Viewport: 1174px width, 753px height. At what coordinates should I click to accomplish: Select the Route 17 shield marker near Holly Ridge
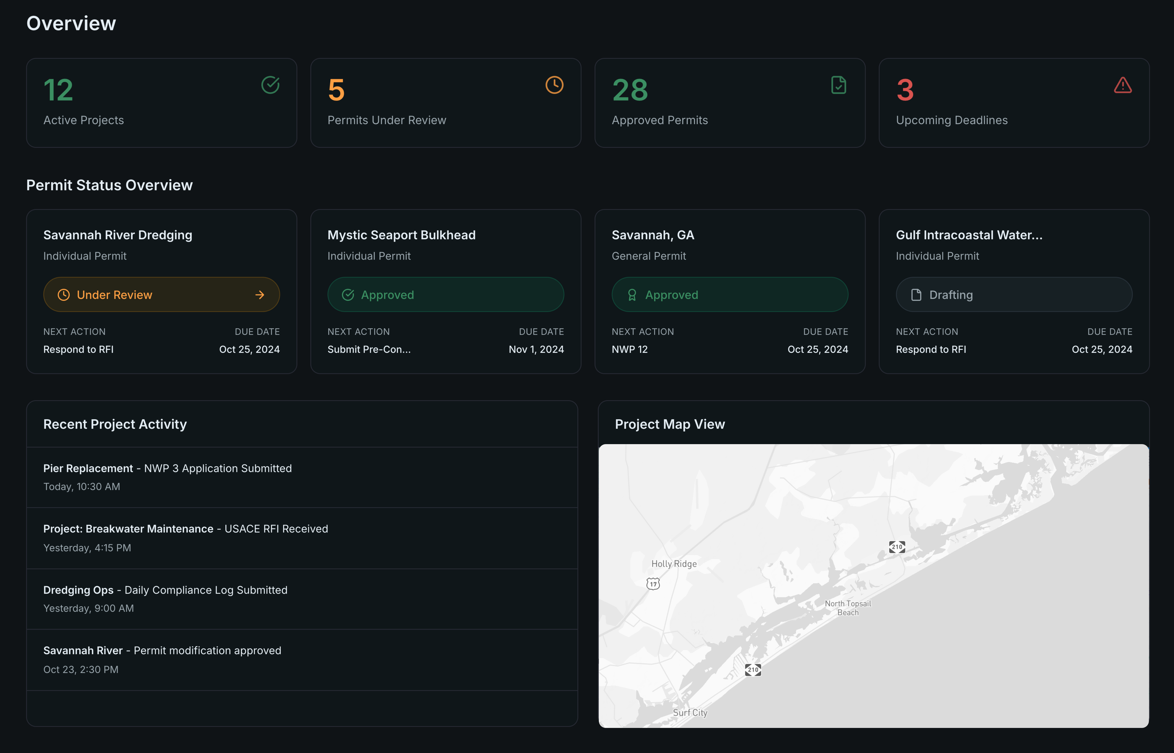pos(652,583)
